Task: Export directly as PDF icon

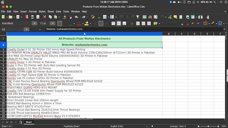Action: tap(27, 17)
